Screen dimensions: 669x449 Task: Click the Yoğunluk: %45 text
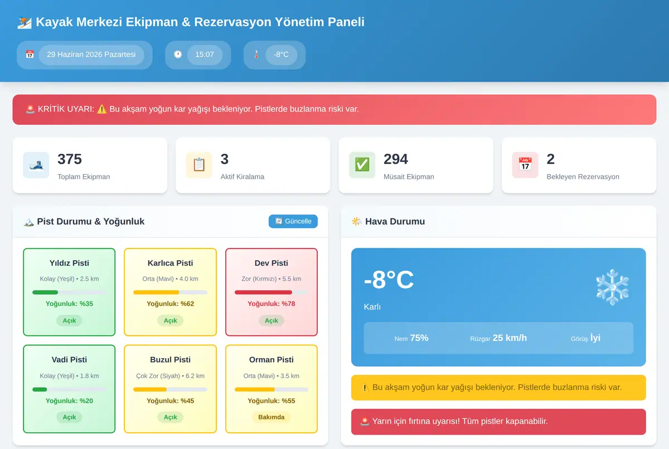coord(170,401)
